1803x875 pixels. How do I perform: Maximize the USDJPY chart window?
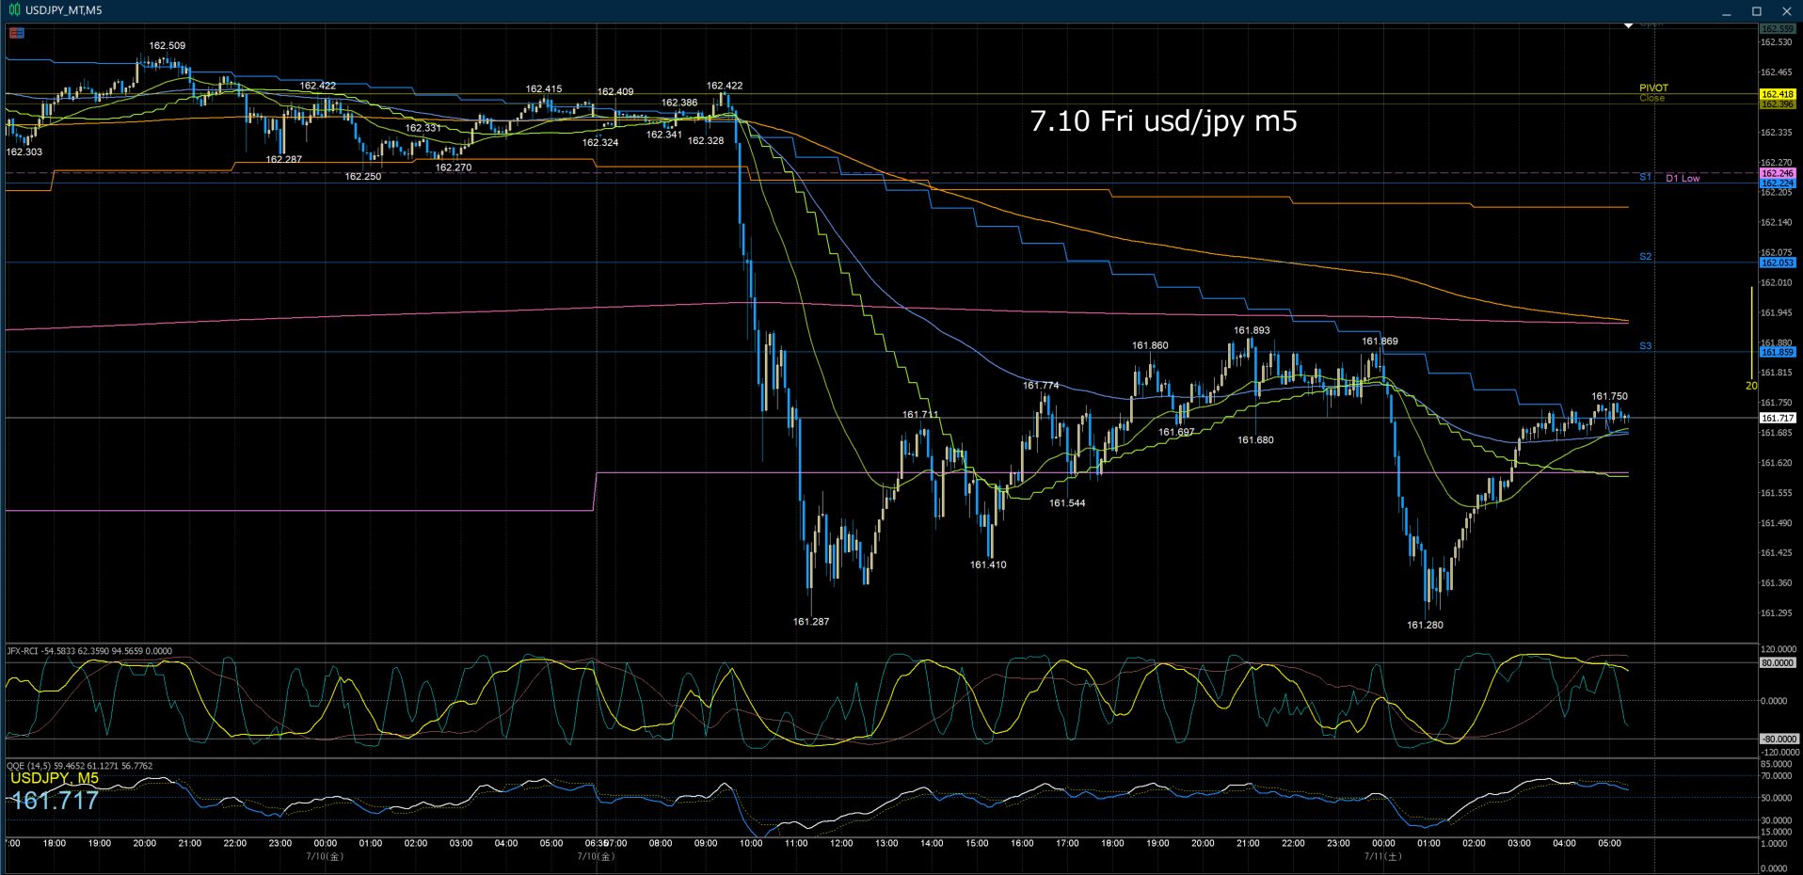(1756, 11)
